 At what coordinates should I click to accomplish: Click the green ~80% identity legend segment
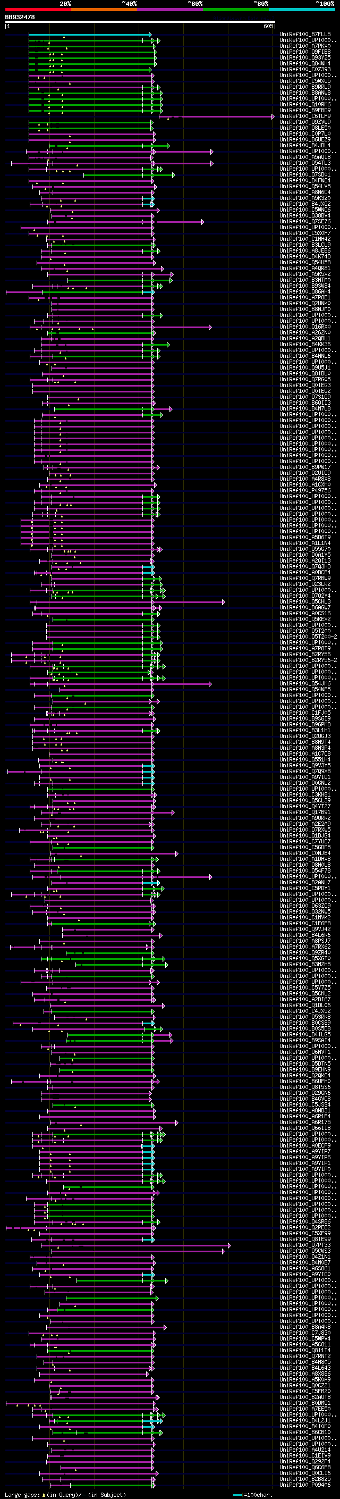pyautogui.click(x=236, y=10)
